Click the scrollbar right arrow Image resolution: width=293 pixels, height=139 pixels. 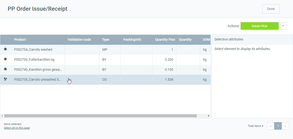(x=209, y=116)
